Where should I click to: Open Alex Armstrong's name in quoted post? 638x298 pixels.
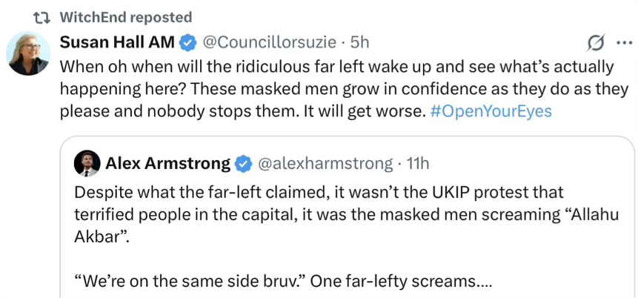(167, 162)
